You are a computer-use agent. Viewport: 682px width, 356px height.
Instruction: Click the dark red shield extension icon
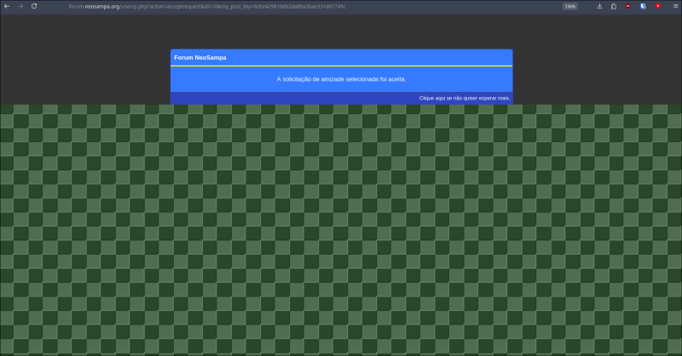(628, 6)
